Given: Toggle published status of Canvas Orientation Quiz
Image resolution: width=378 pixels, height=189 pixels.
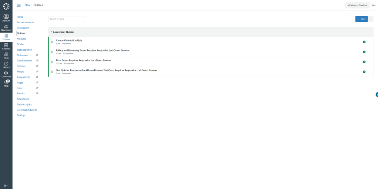Looking at the screenshot, I should (x=364, y=42).
